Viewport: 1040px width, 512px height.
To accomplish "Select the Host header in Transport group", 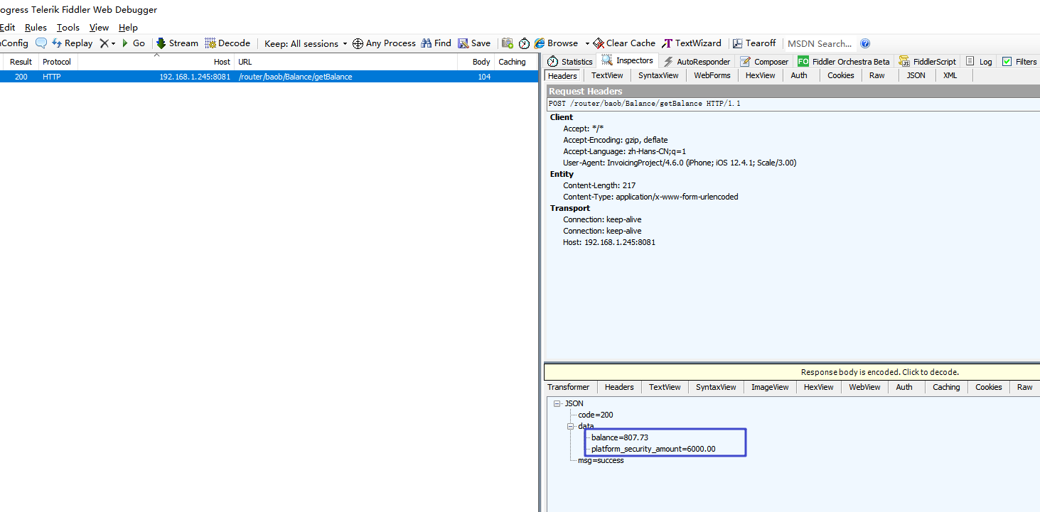I will tap(609, 242).
